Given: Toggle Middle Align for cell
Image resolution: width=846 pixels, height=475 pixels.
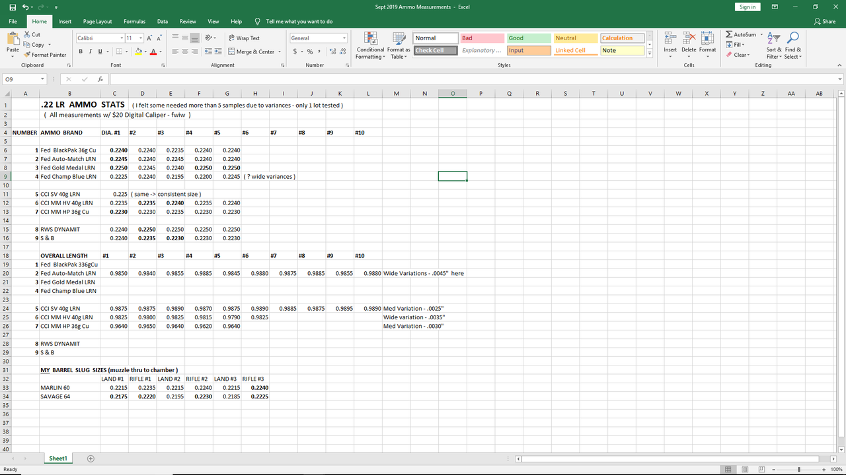Looking at the screenshot, I should 186,38.
